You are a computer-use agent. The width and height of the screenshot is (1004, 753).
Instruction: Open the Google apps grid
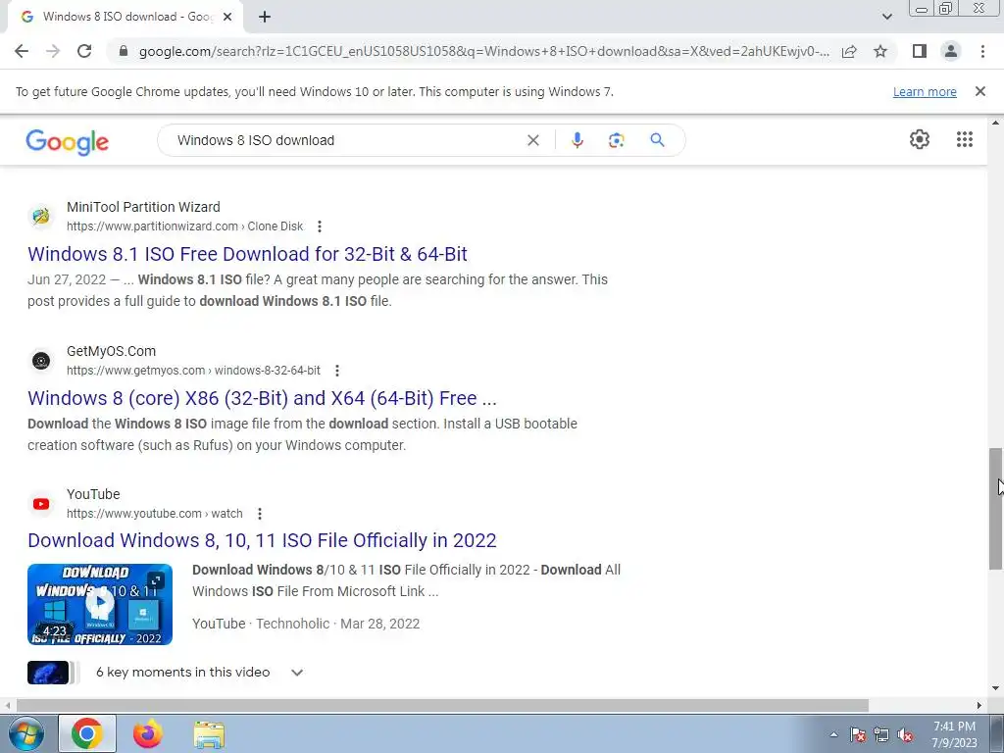(x=965, y=139)
